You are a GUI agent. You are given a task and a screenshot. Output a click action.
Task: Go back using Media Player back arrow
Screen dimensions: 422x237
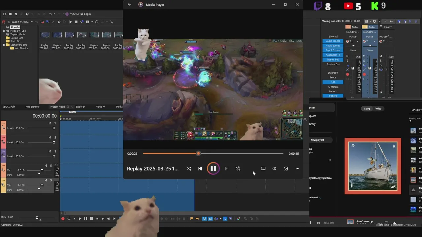[129, 5]
